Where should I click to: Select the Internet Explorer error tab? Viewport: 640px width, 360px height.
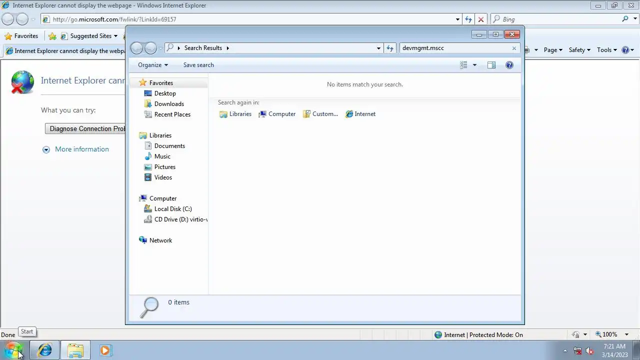(65, 51)
